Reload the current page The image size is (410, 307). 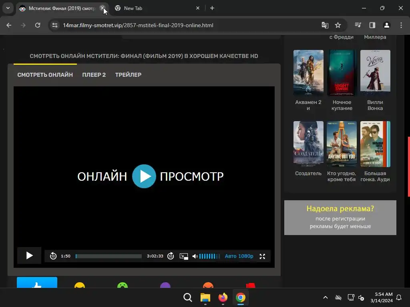coord(38,25)
